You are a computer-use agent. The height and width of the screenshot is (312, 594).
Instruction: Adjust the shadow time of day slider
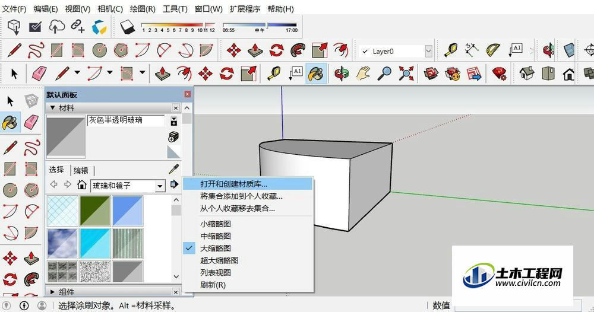click(x=267, y=26)
